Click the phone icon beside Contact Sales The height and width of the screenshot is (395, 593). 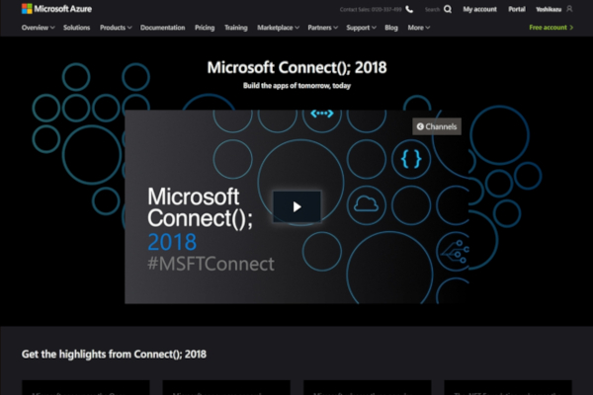coord(409,9)
